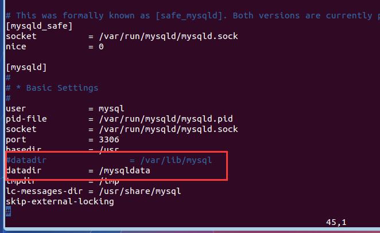Click the highlighted cursor # character
The width and height of the screenshot is (380, 233).
coord(8,212)
